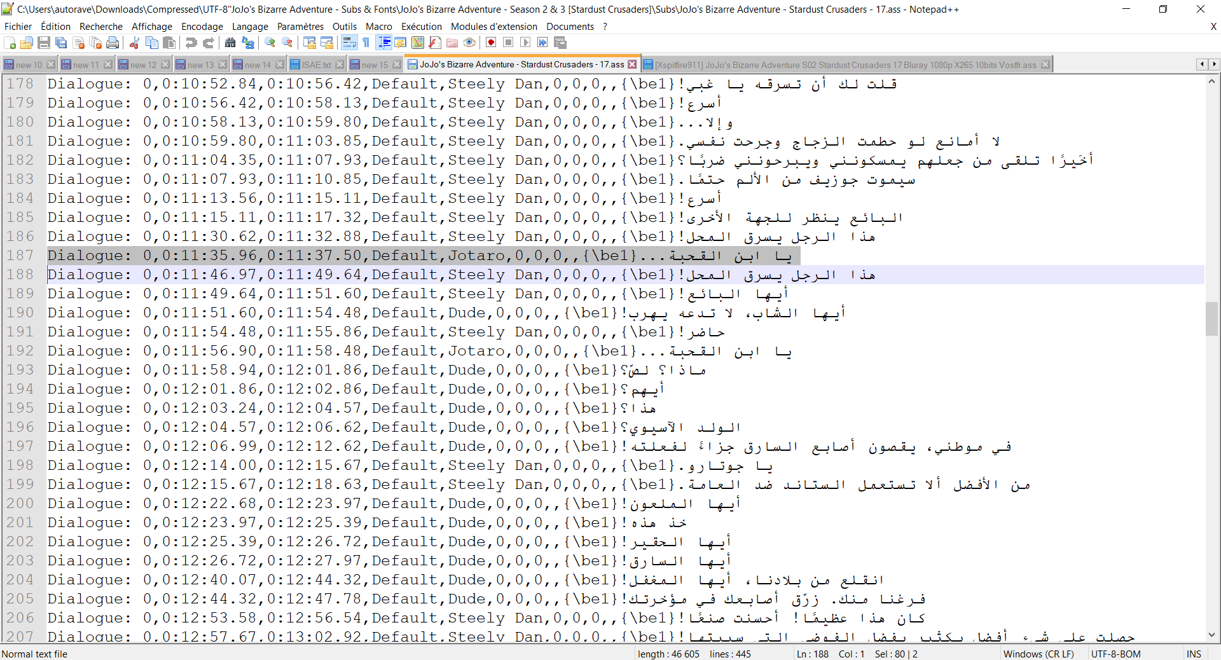The width and height of the screenshot is (1221, 660).
Task: Open the Affichage menu
Action: pos(152,27)
